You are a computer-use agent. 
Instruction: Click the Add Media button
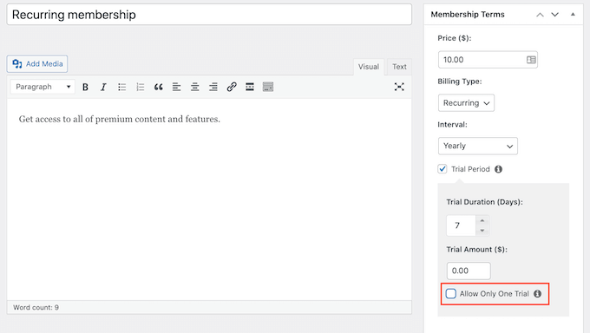tap(37, 64)
